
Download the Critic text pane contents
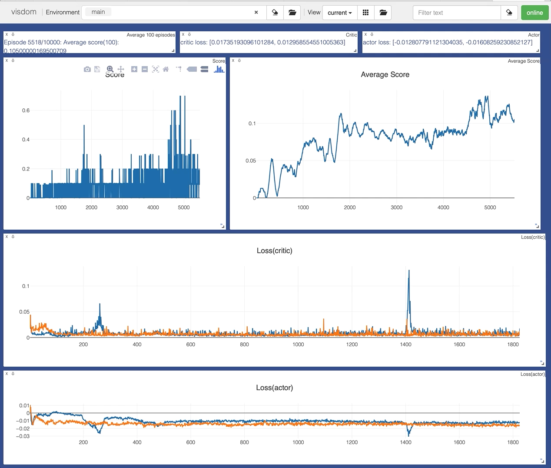(189, 34)
